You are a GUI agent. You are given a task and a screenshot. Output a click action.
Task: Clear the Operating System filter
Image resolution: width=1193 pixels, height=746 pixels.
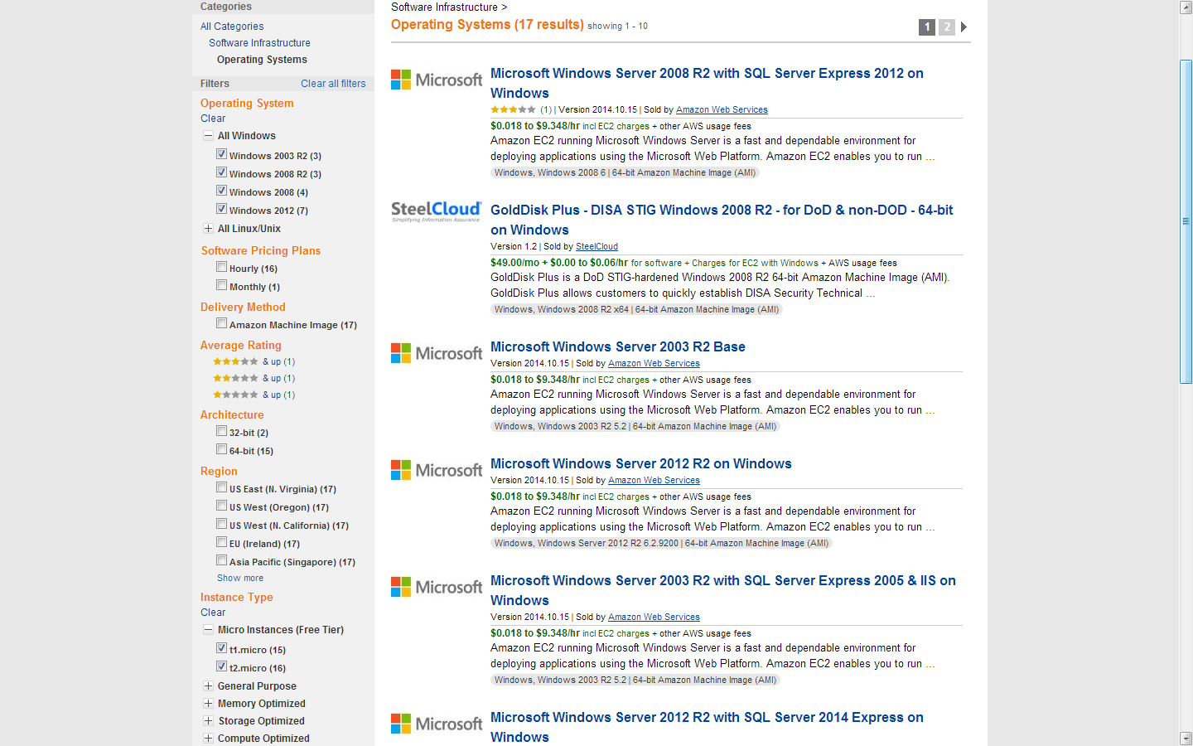click(213, 119)
